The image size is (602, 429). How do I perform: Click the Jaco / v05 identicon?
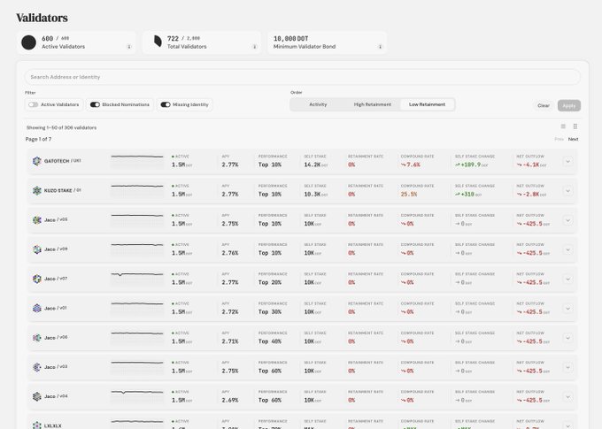point(37,220)
